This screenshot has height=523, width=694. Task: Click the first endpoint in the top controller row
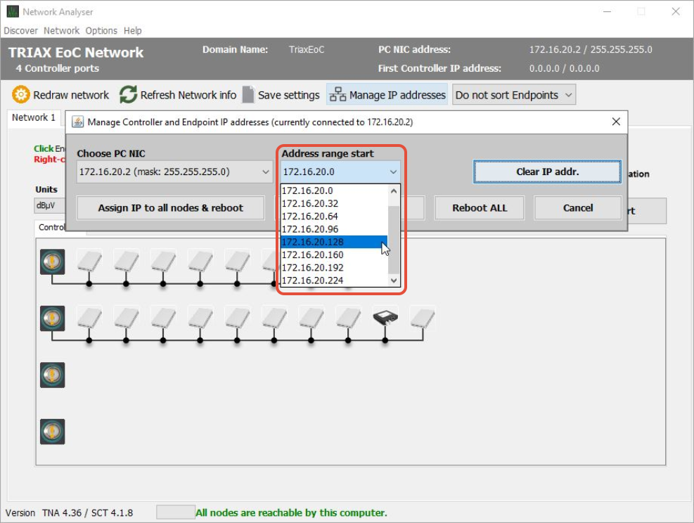89,261
